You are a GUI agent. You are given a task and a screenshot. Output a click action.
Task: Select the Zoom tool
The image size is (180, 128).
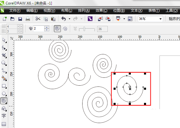(4, 63)
